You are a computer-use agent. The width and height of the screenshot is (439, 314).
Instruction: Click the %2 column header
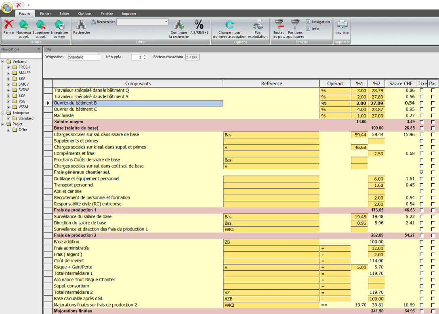point(376,84)
